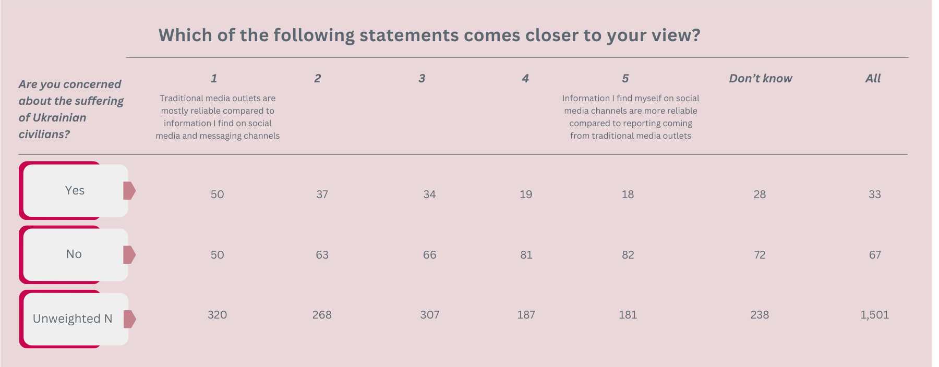Select the Unweighted N label box
The width and height of the screenshot is (939, 367).
point(74,319)
